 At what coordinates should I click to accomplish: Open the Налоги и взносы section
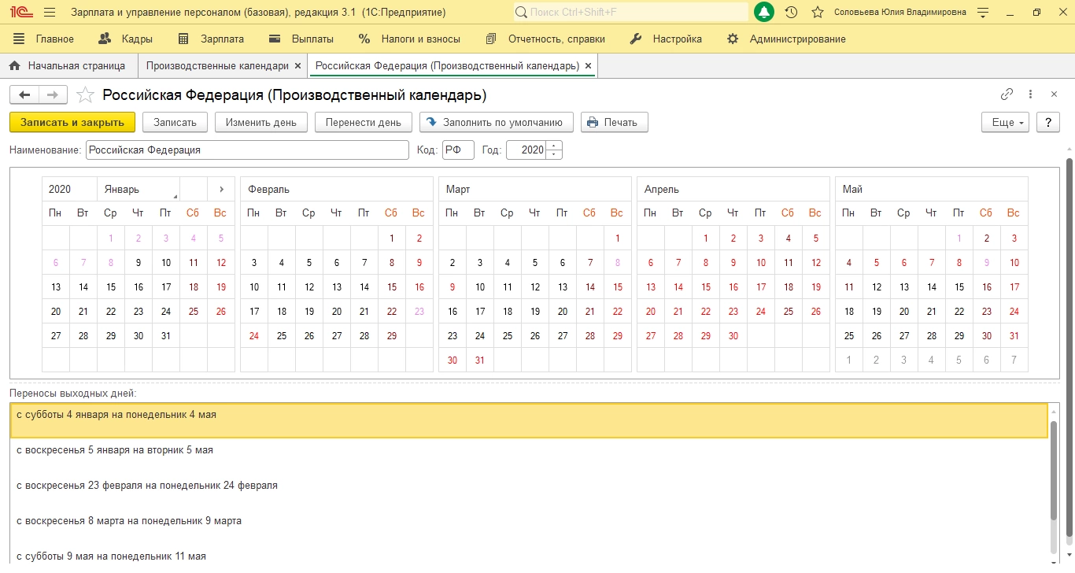click(x=409, y=39)
